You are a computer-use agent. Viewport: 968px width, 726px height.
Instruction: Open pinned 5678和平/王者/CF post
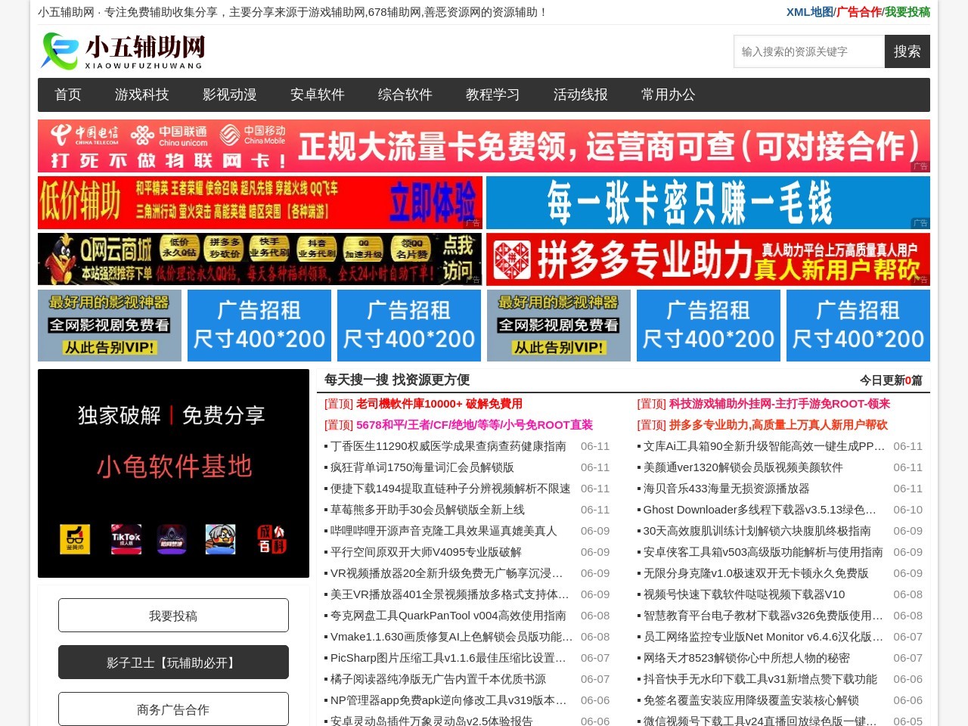474,425
